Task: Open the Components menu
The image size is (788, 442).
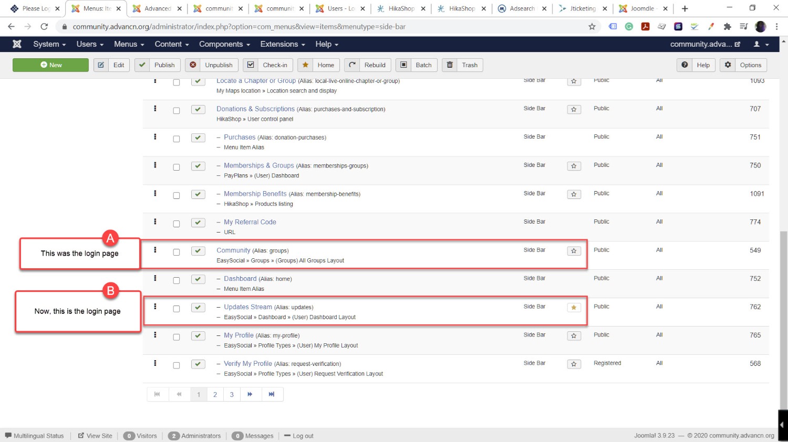Action: [x=224, y=44]
